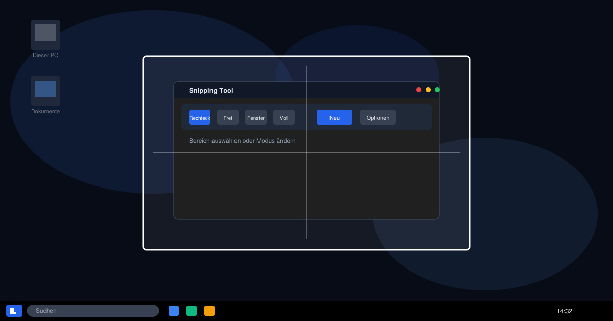Select the Rechteck snip mode
Viewport: 613px width, 321px height.
click(x=200, y=117)
